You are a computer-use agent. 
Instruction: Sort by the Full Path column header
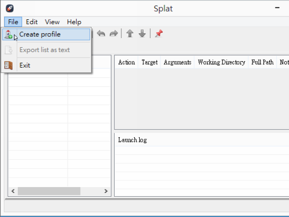(263, 62)
